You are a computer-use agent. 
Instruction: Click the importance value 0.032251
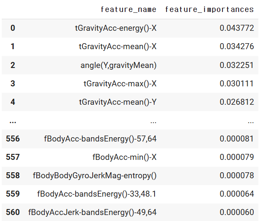tap(237, 65)
